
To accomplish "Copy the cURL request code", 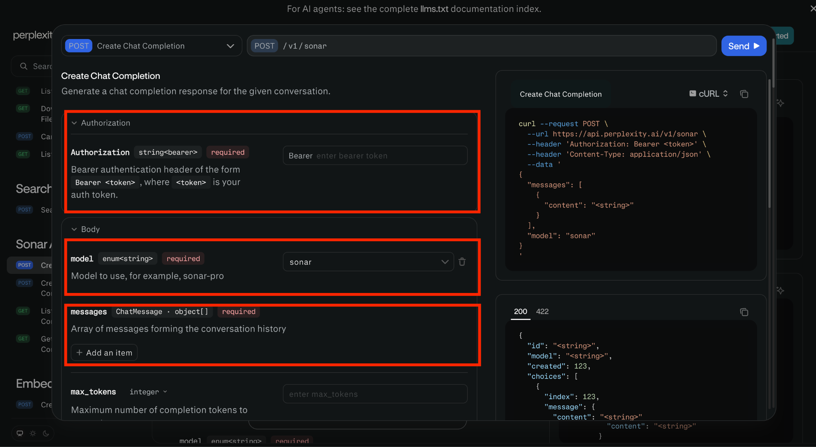I will (x=744, y=94).
